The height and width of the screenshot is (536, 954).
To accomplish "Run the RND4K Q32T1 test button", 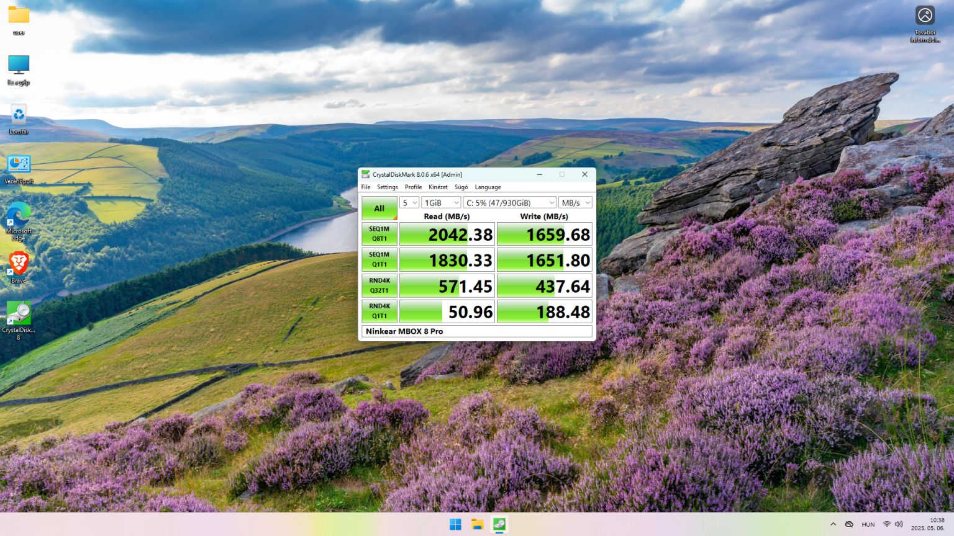I will pos(379,285).
